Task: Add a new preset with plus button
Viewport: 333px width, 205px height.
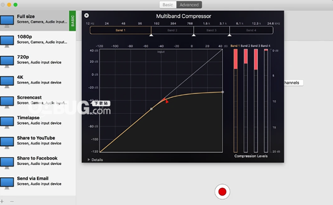Action: tap(2, 201)
